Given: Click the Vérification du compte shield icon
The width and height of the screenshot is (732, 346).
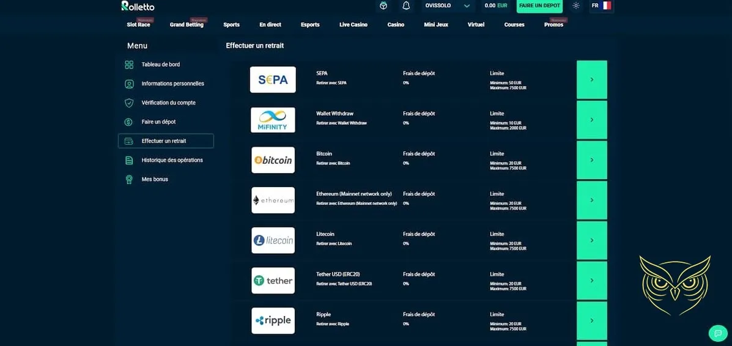Looking at the screenshot, I should coord(129,103).
